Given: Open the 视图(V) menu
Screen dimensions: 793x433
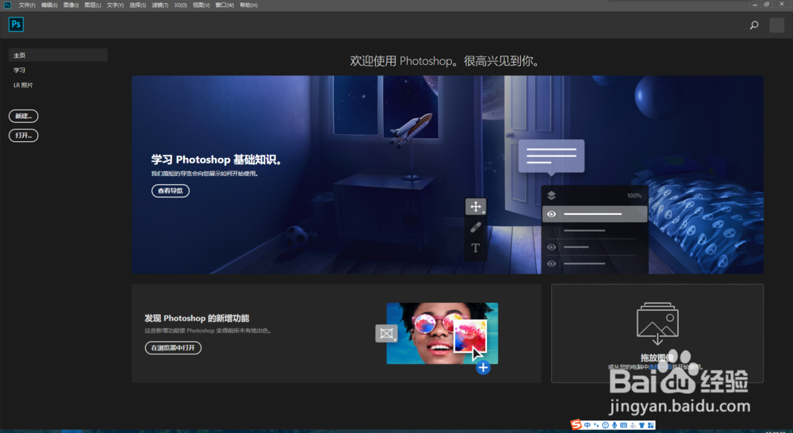Looking at the screenshot, I should point(201,5).
